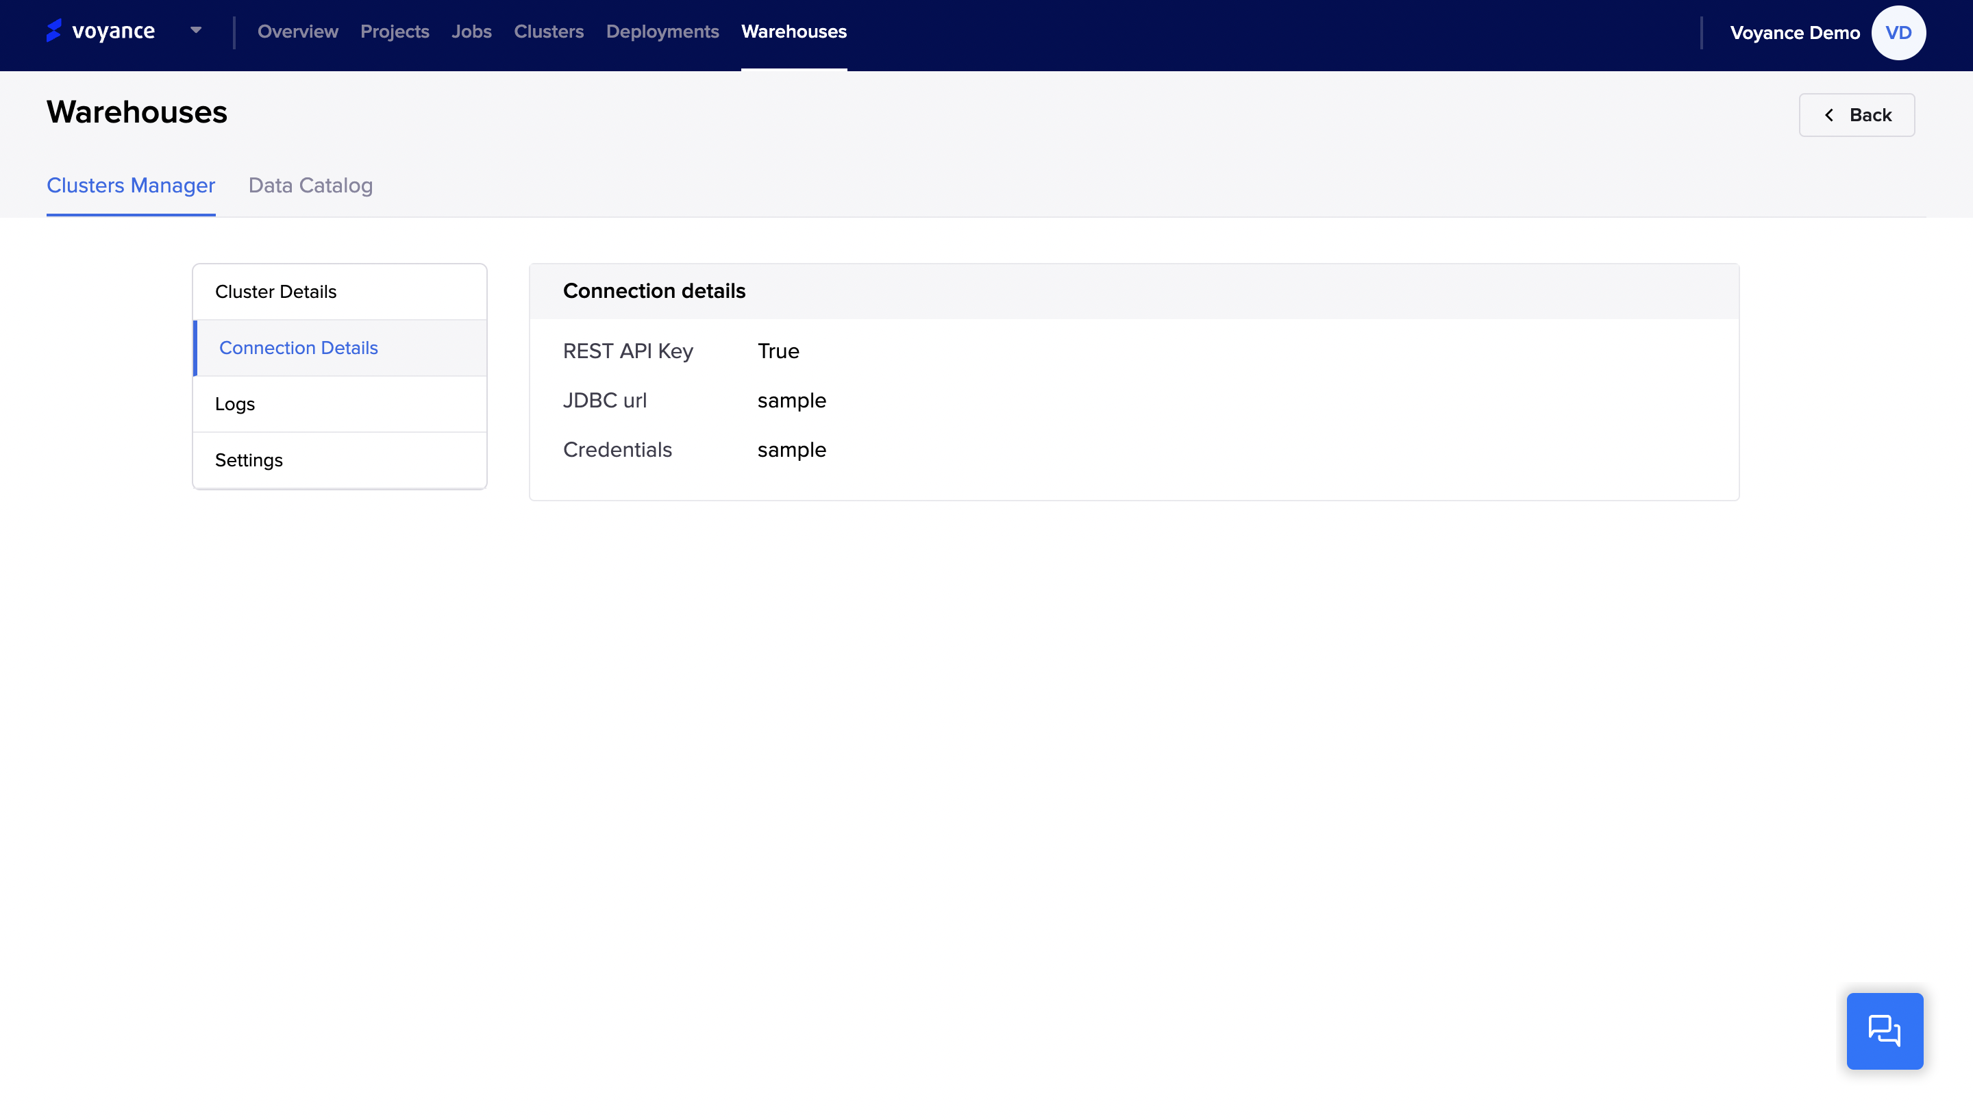Go to the Overview nav item
The height and width of the screenshot is (1119, 1973).
pyautogui.click(x=297, y=32)
